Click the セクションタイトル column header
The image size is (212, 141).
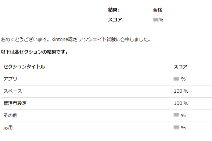tap(24, 67)
